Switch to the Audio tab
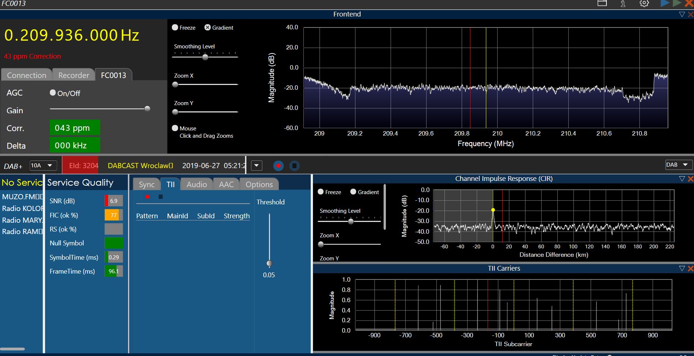Image resolution: width=694 pixels, height=356 pixels. coord(197,184)
